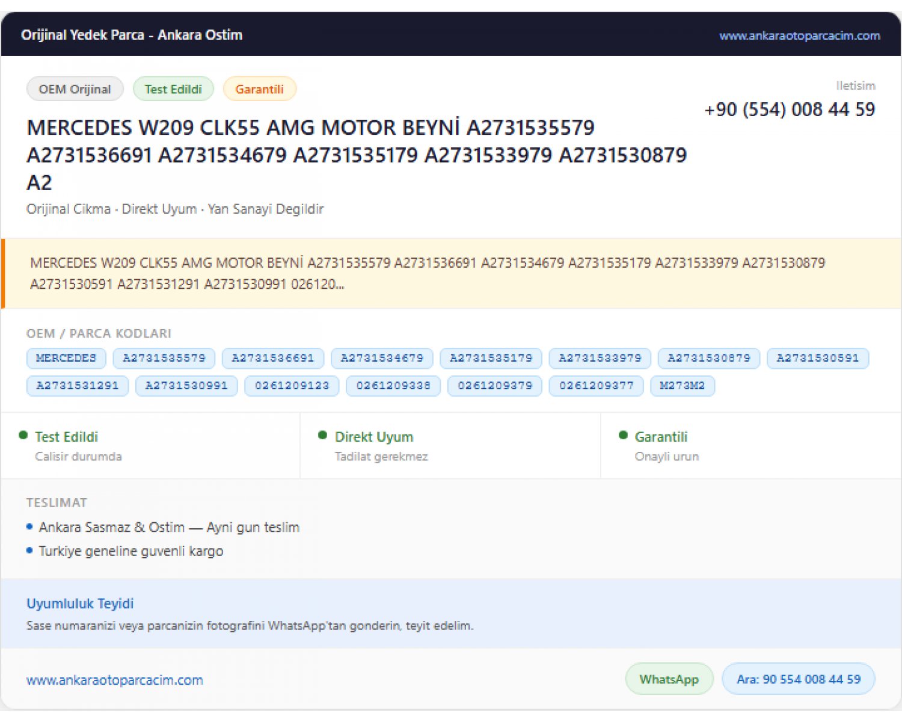This screenshot has height=722, width=902.
Task: Follow the www.ankaraotoparcacim.com footer link
Action: pyautogui.click(x=115, y=680)
